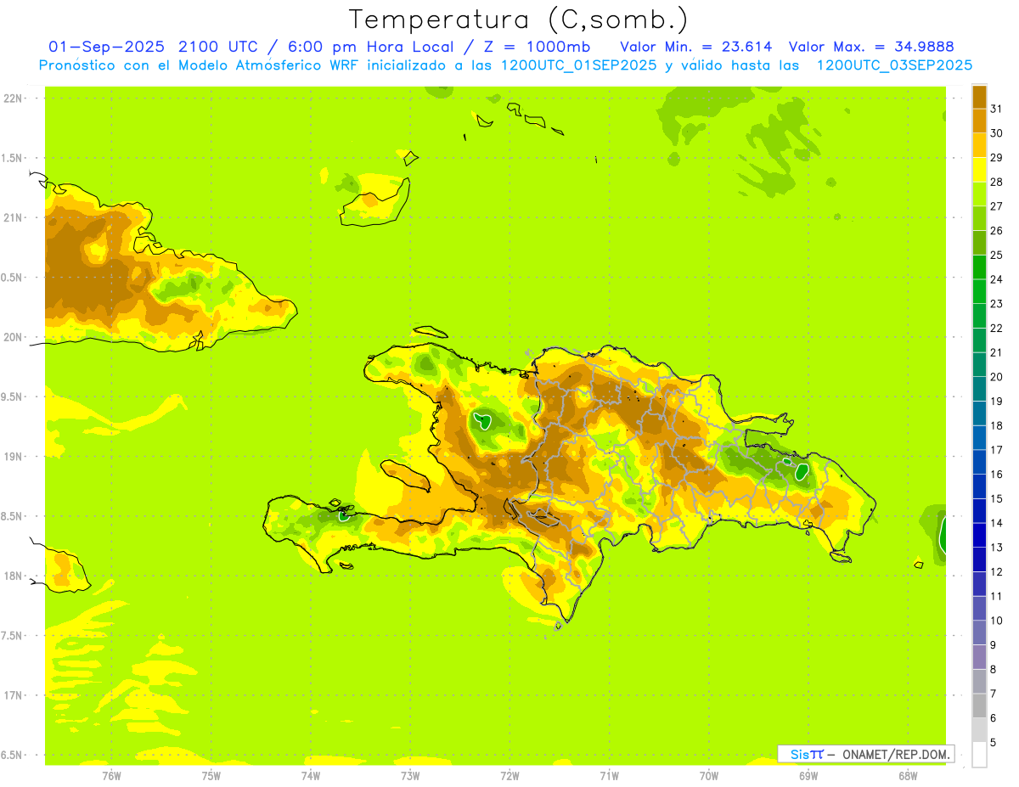This screenshot has height=787, width=1019.
Task: Click the "Temperatura (C,somb.)" title
Action: point(518,20)
